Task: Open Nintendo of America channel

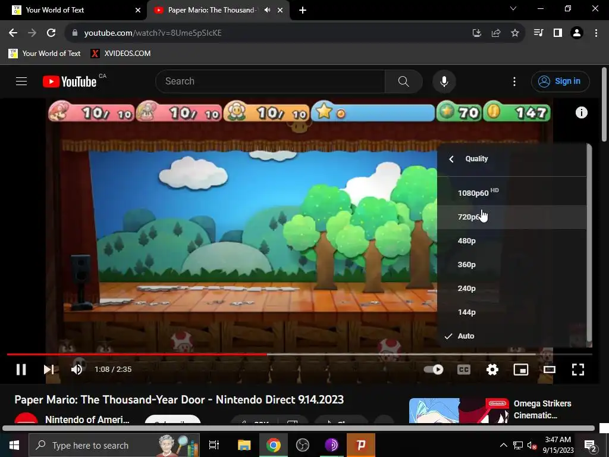Action: 87,420
